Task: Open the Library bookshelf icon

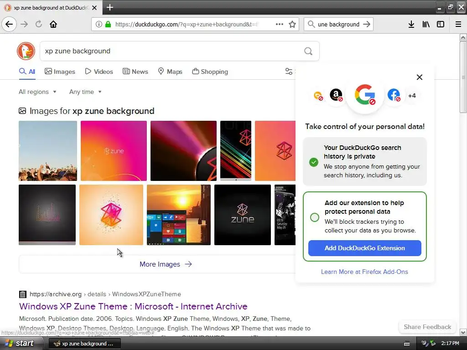Action: point(426,25)
